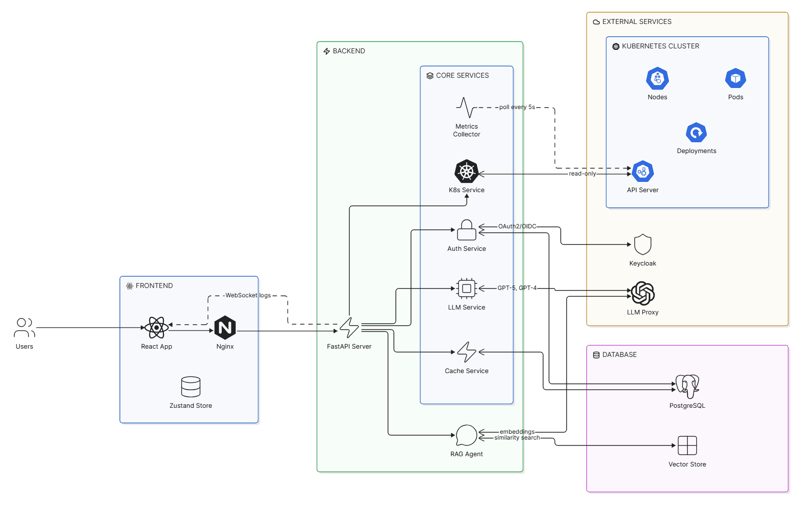Image resolution: width=800 pixels, height=510 pixels.
Task: Select the 'WebSocket logs' edge label
Action: (x=248, y=295)
